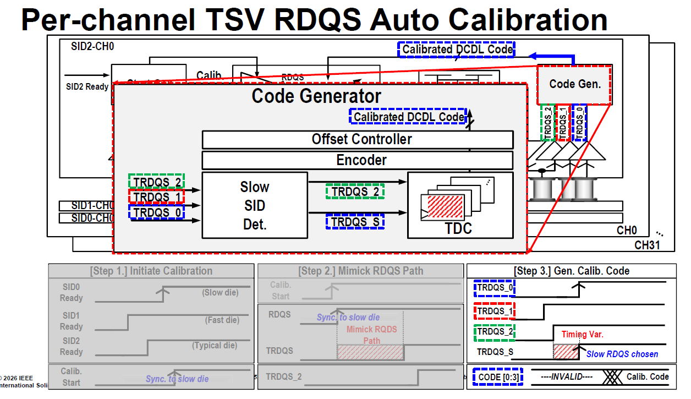
Task: Click 'Calibrated DCDL Code' inside the Code Generator box
Action: (x=408, y=116)
